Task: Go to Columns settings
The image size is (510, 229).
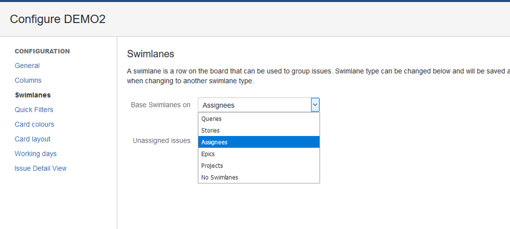Action: coord(28,80)
